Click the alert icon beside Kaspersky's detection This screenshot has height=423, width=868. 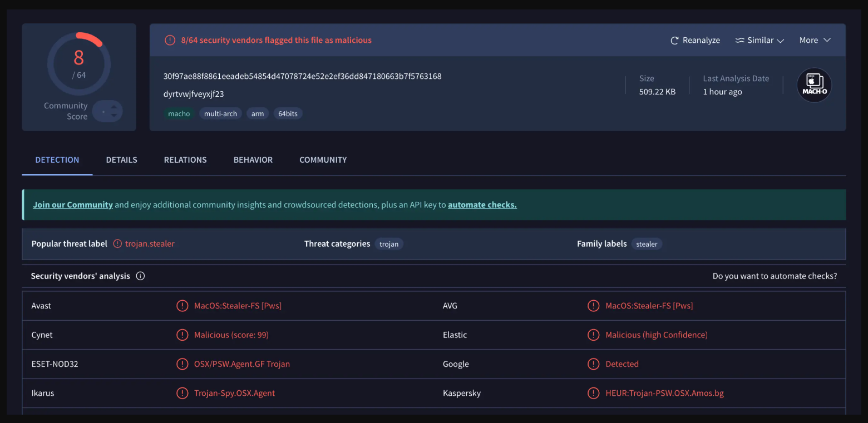pos(593,393)
